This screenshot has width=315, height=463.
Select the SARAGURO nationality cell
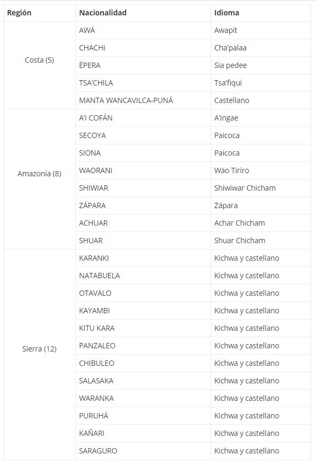pyautogui.click(x=143, y=451)
